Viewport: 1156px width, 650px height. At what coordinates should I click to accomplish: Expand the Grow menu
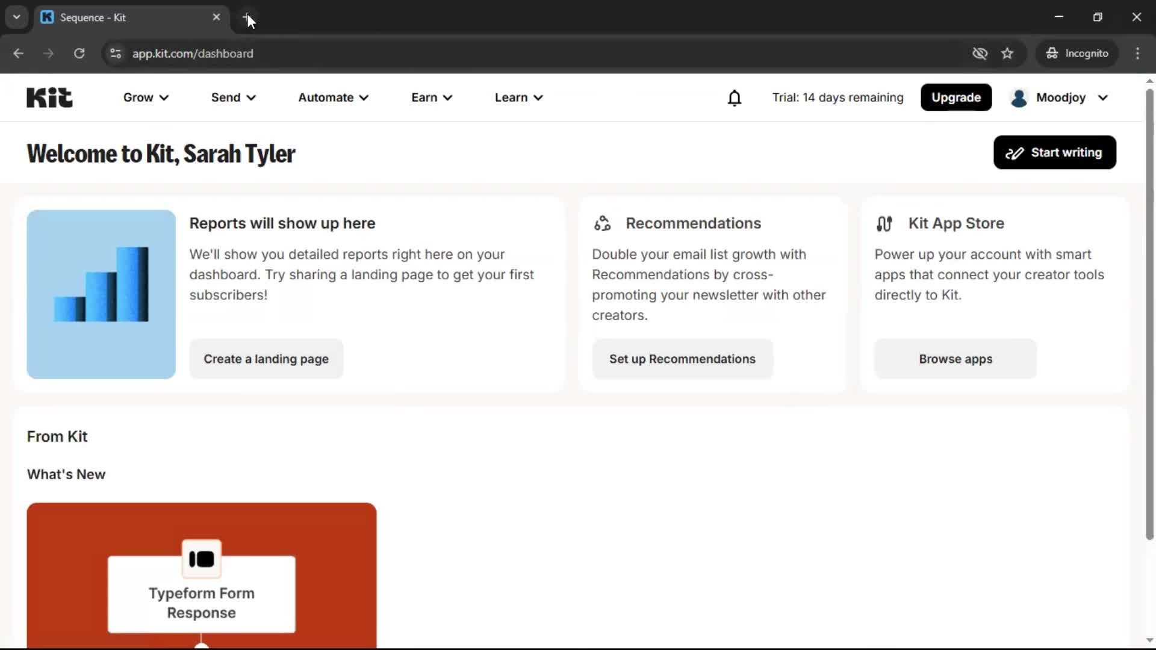[x=145, y=97]
